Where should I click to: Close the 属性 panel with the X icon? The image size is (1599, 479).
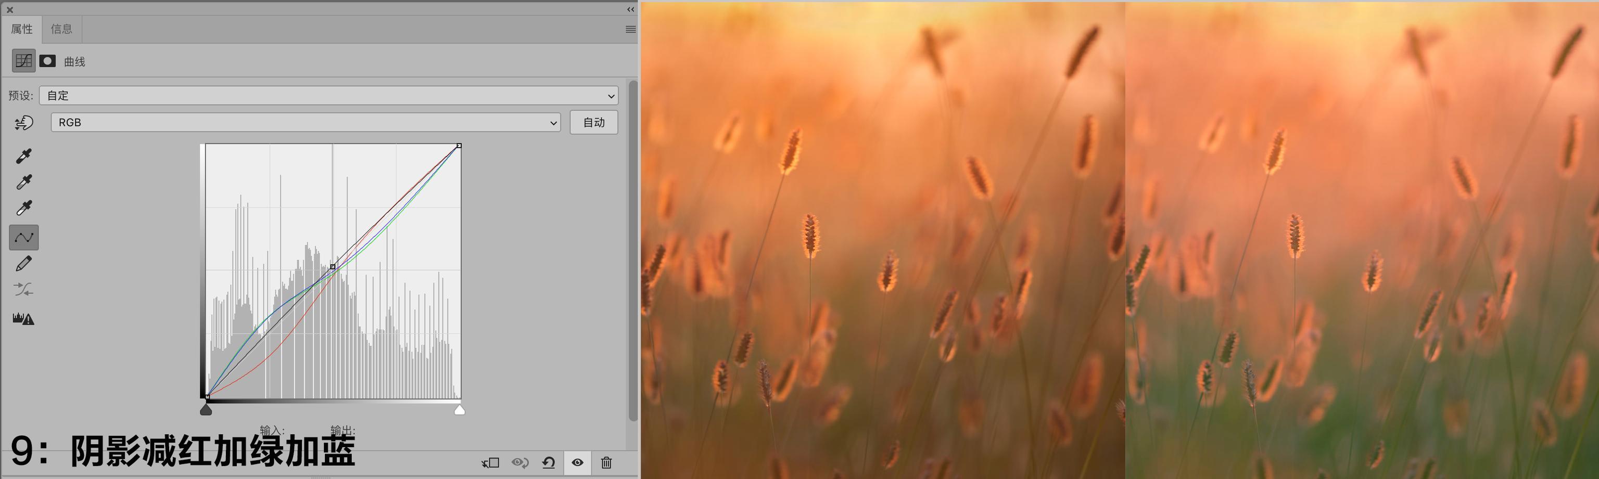[x=10, y=9]
